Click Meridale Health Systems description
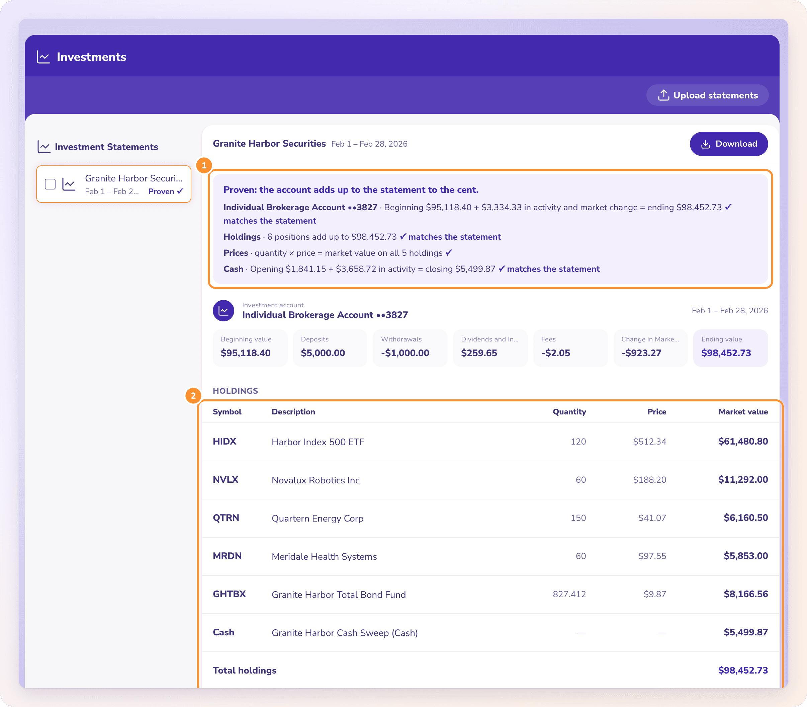807x707 pixels. pyautogui.click(x=324, y=557)
